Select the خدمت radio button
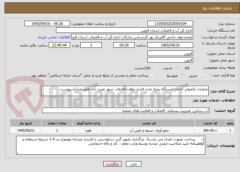 click(x=177, y=67)
